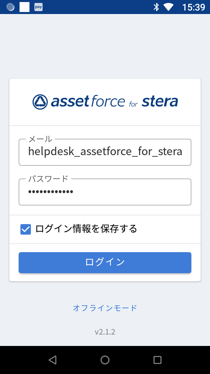Screen dimensions: 210x374
Task: Tap the Bluetooth status bar icon
Action: click(x=156, y=7)
